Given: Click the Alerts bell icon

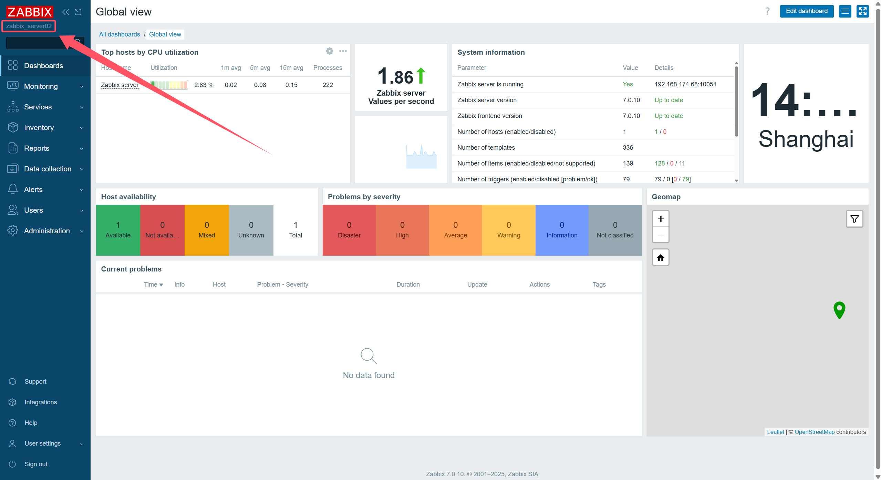Looking at the screenshot, I should point(13,189).
